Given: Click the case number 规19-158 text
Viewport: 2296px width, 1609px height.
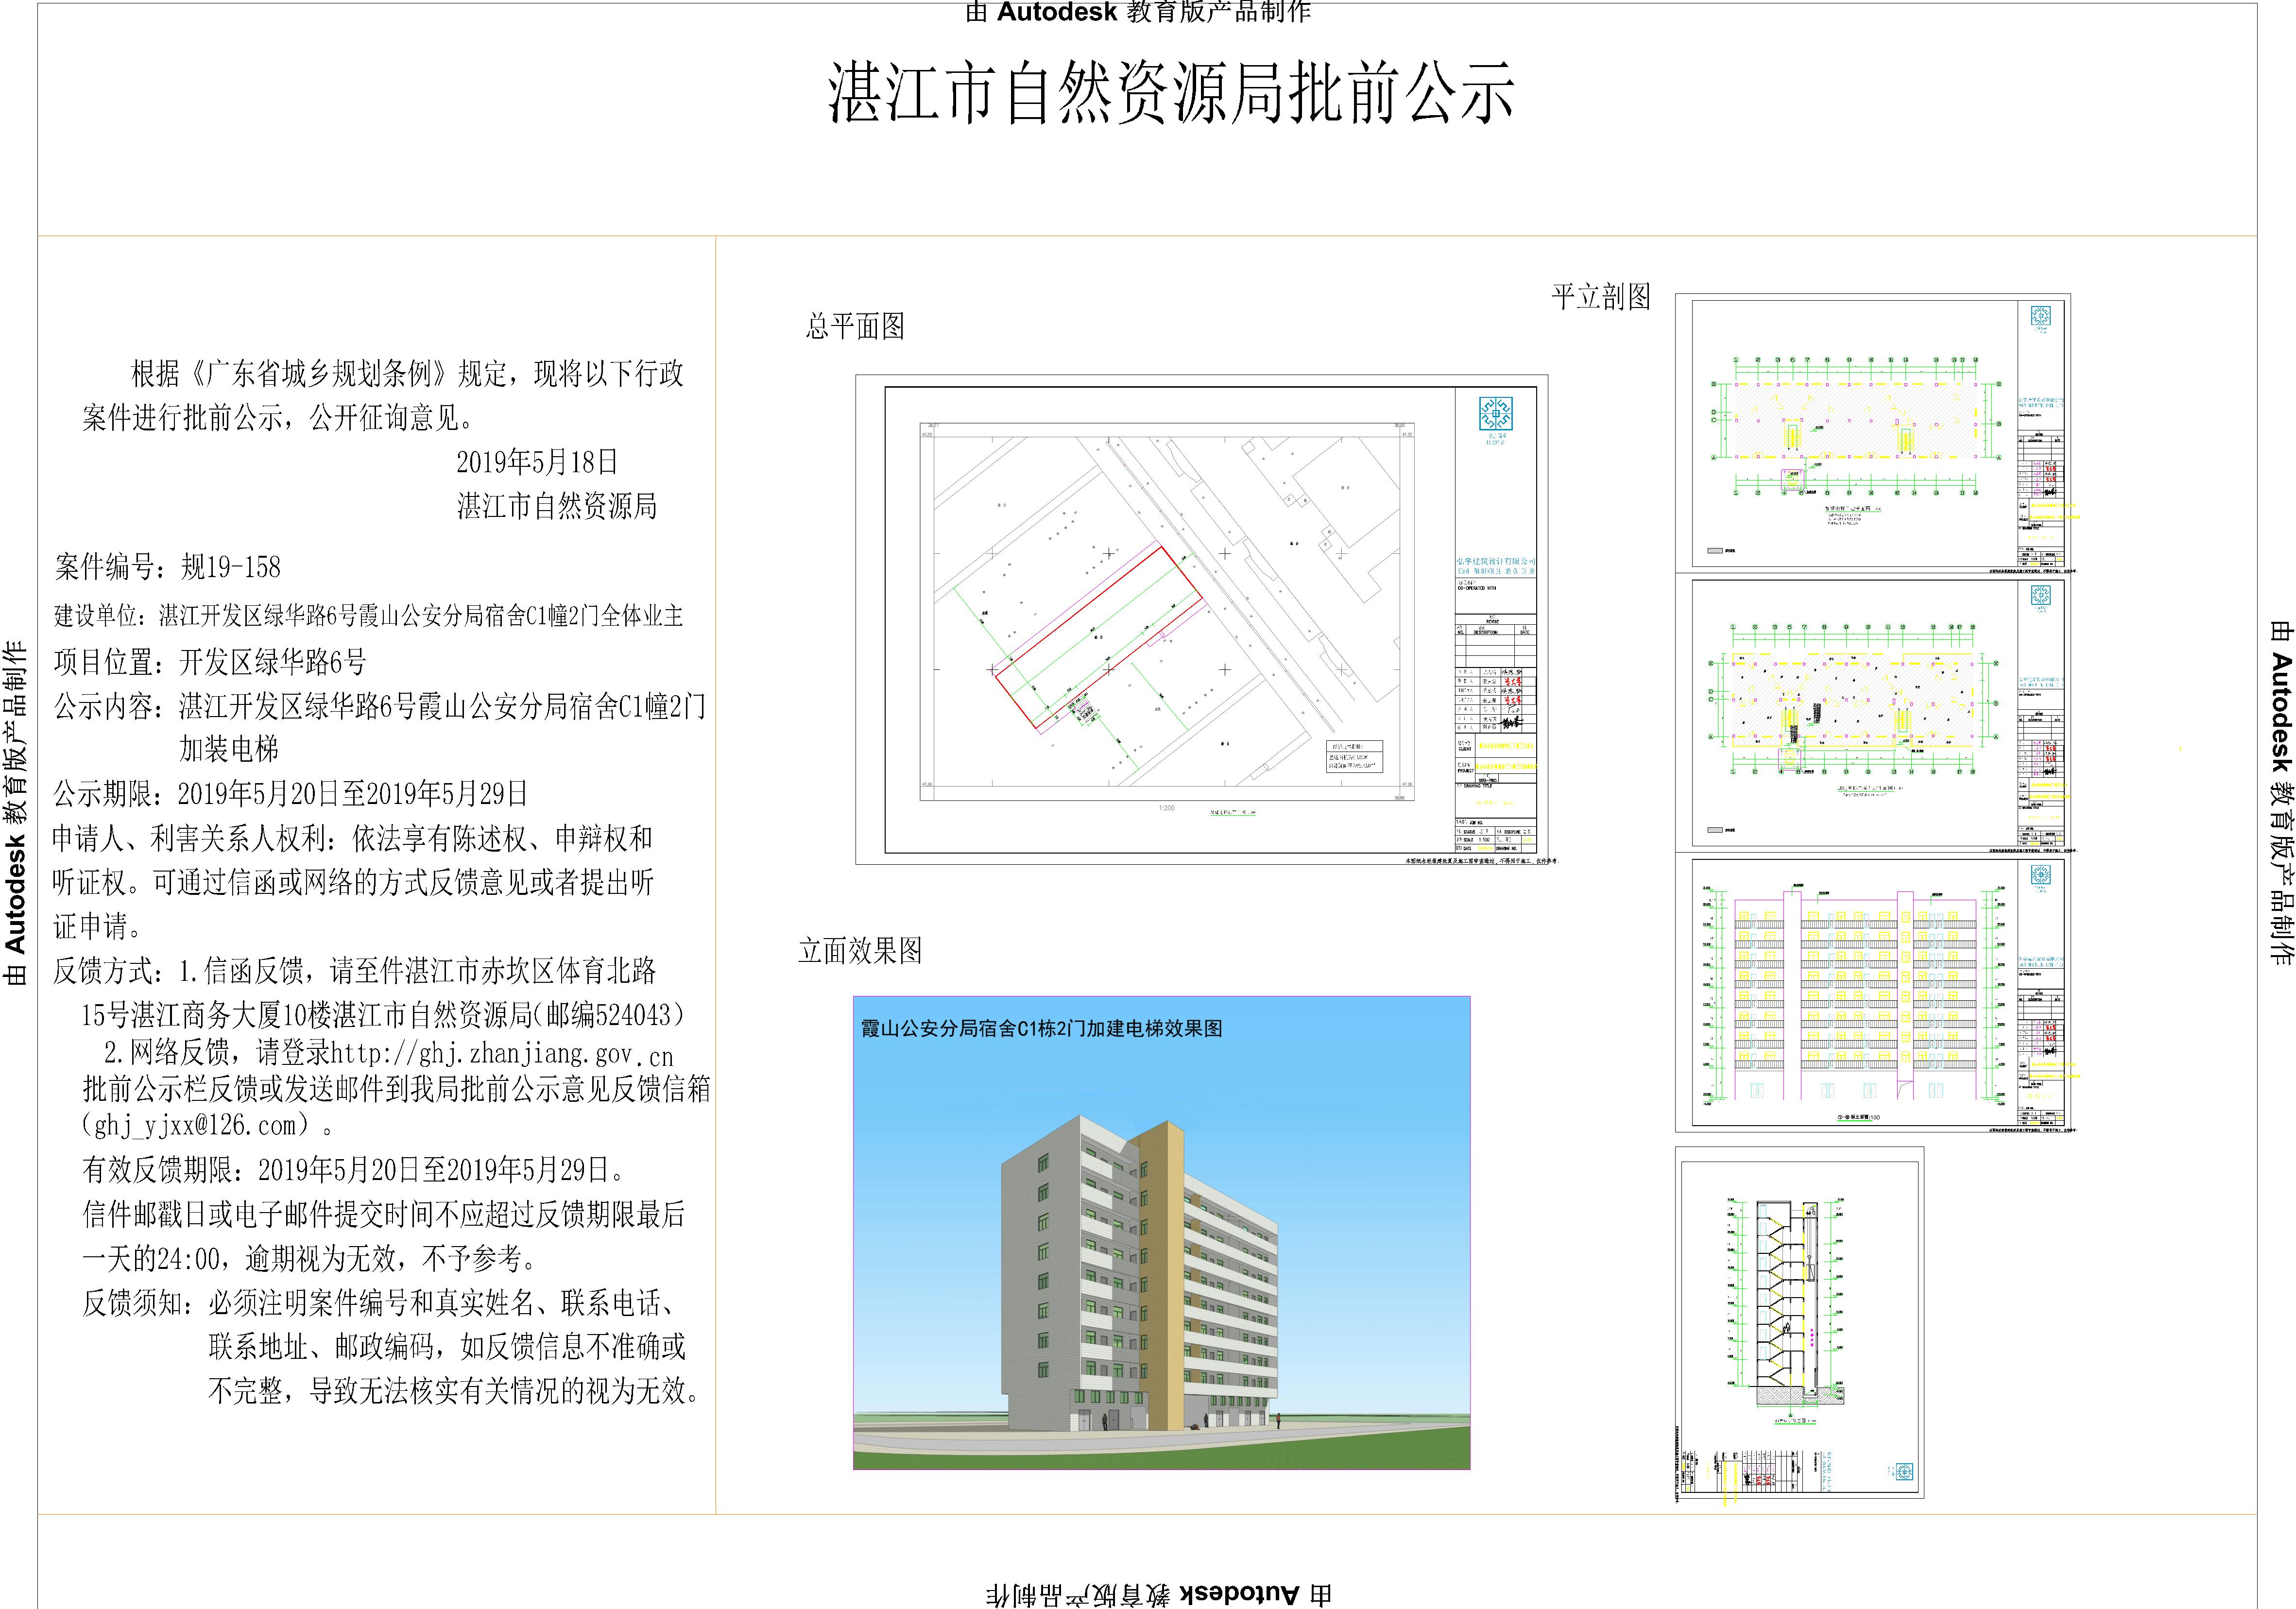Looking at the screenshot, I should click(231, 568).
